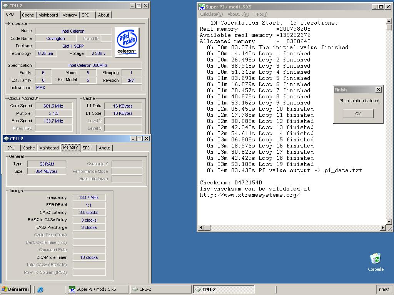Select Cache tab in top CPU-Z window
The width and height of the screenshot is (394, 295).
pyautogui.click(x=28, y=15)
